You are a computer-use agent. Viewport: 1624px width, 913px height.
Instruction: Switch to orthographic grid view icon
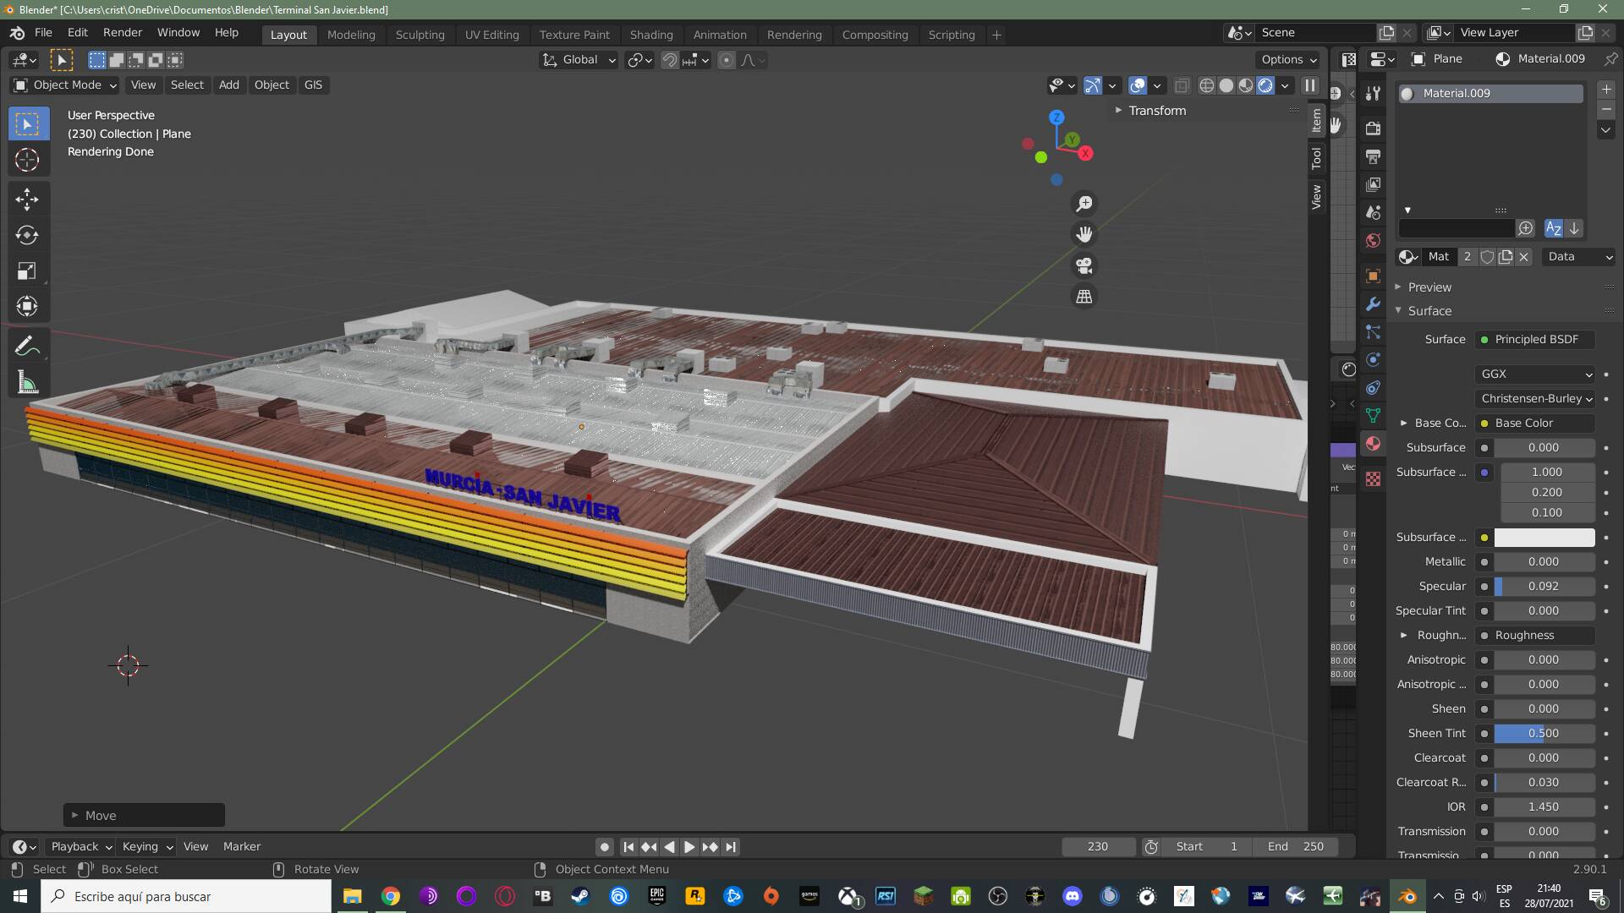(1084, 297)
